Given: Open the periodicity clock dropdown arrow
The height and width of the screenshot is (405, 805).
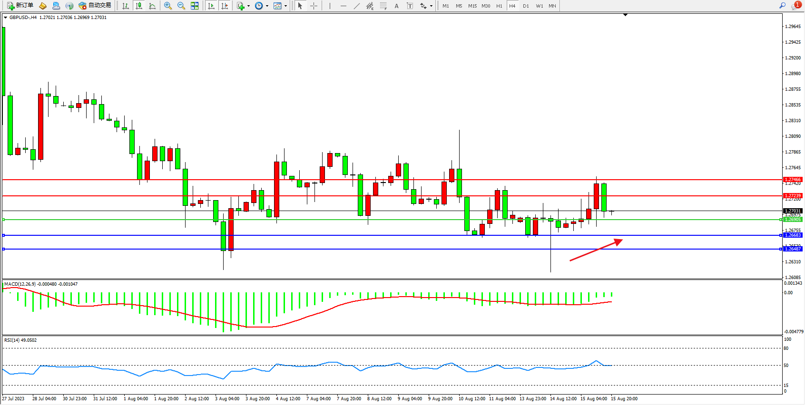Looking at the screenshot, I should coord(267,6).
